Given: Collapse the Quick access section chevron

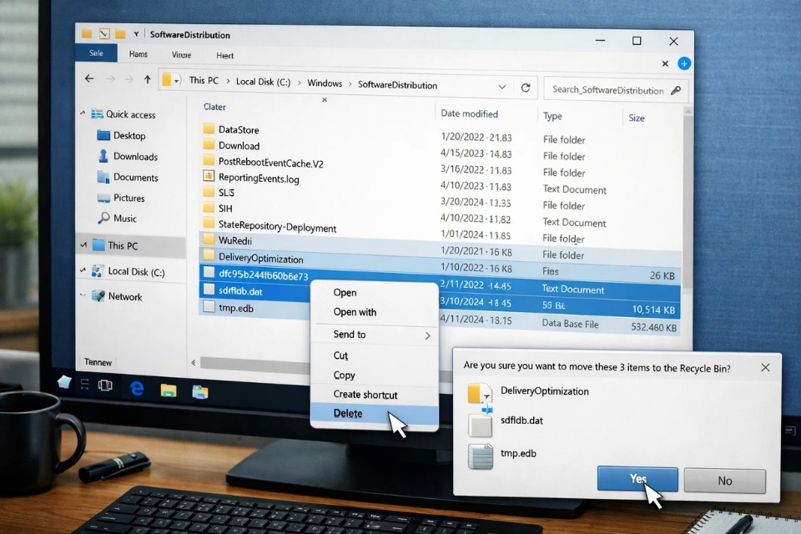Looking at the screenshot, I should coord(83,113).
